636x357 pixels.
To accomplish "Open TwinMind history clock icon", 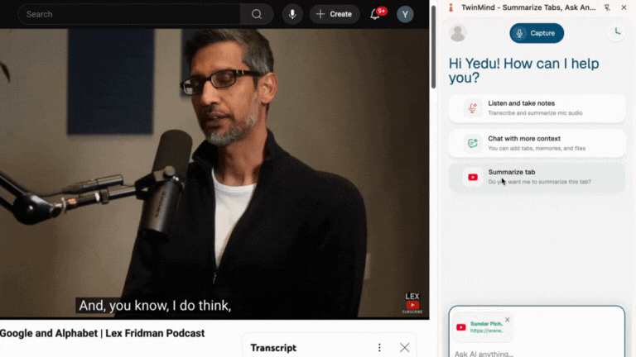I will click(616, 32).
